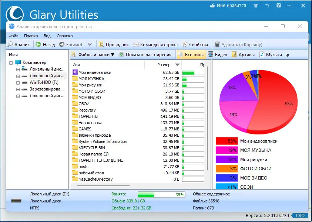This screenshot has height=222, width=312.
Task: Click the help question icon in Glary Utilities
Action: [x=279, y=6]
